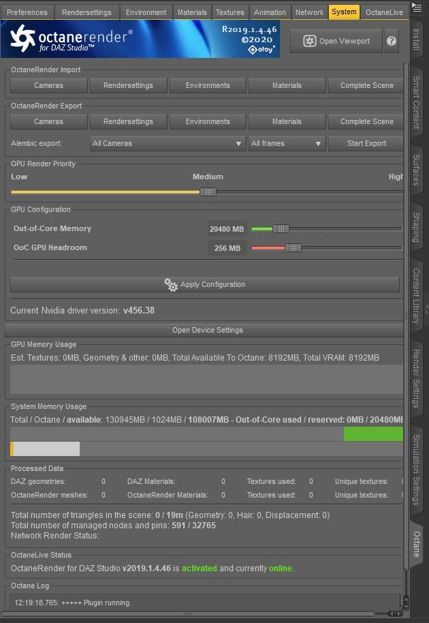Screen dimensions: 429x623
Task: Import Rendersettings in OctaneRender Import
Action: click(x=128, y=85)
